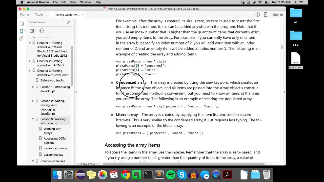This screenshot has height=182, width=324.
Task: Go to 'Working with arrays' bookmark
Action: pos(52,131)
